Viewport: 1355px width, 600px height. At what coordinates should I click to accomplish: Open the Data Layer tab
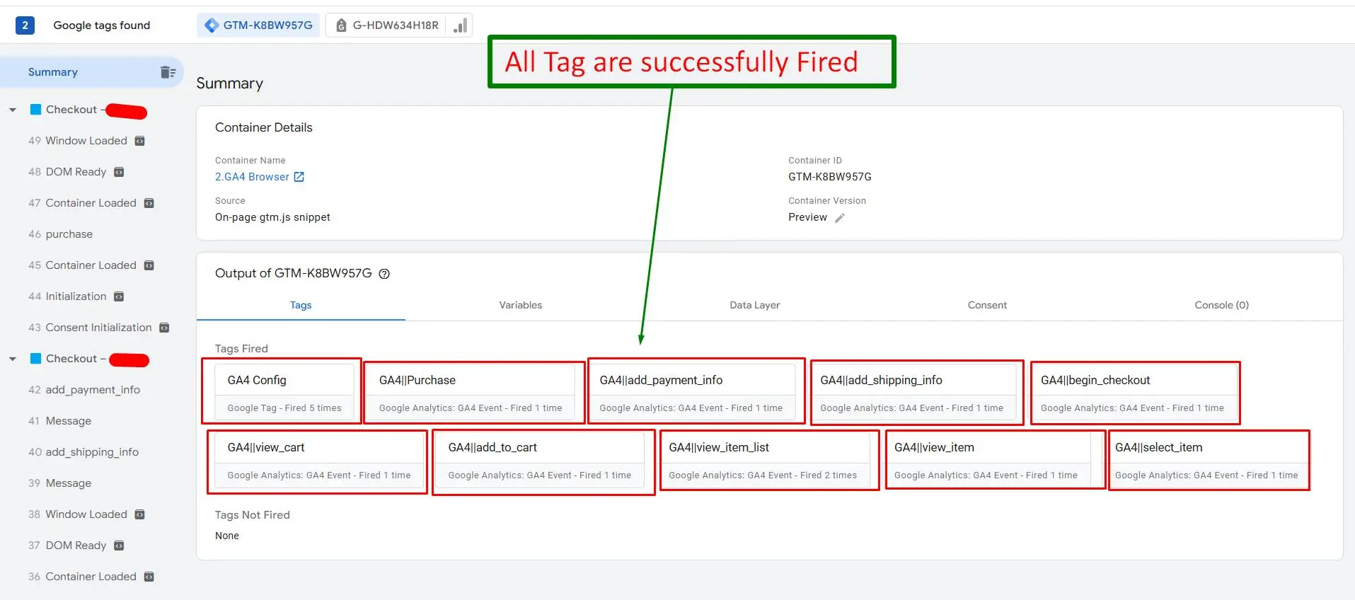coord(755,305)
